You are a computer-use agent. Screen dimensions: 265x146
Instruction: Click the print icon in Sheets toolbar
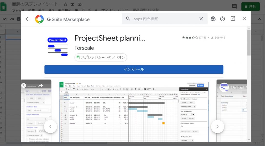(18, 19)
